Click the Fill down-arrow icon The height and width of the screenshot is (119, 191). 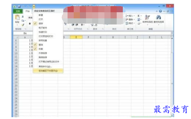(138, 19)
